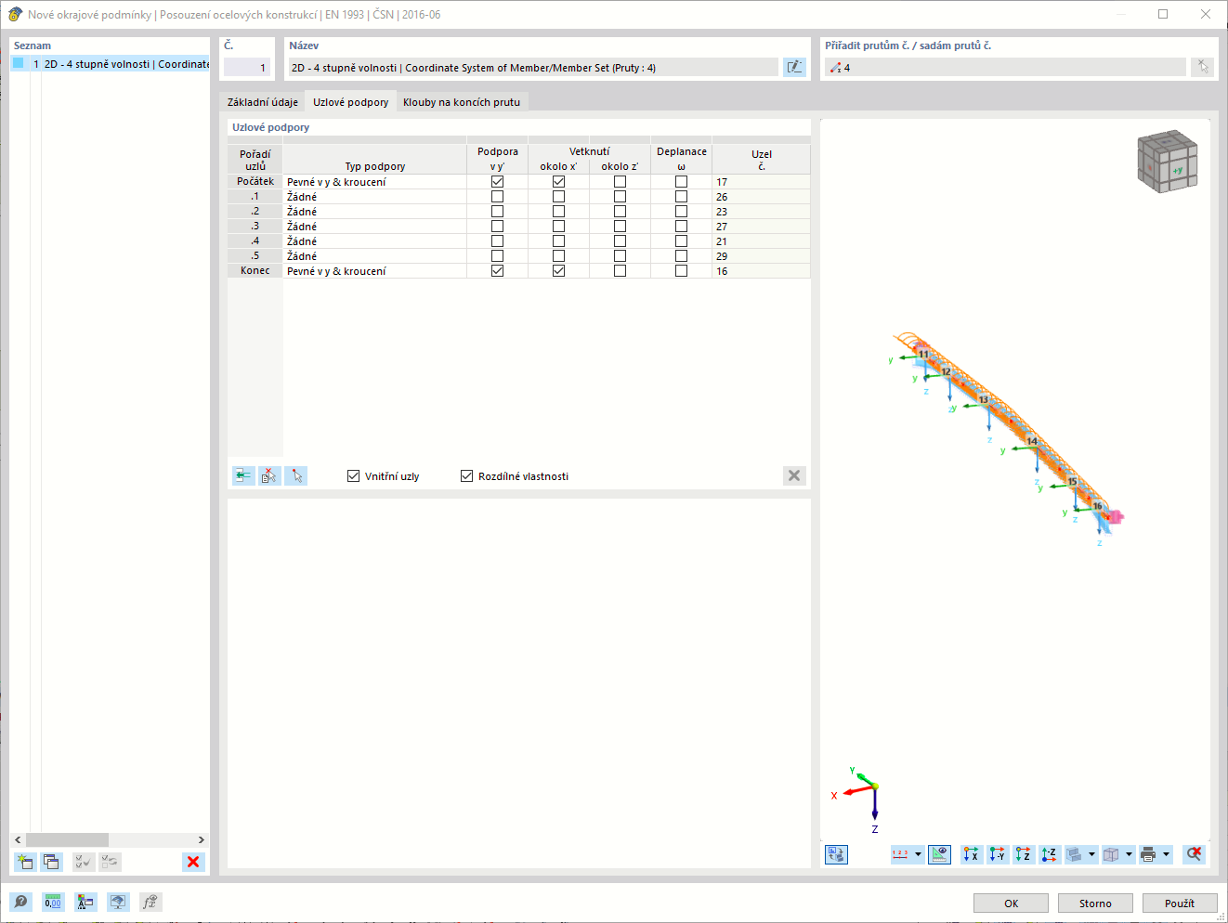Click the pick node cursor icon below table
The width and height of the screenshot is (1228, 923).
pyautogui.click(x=295, y=475)
